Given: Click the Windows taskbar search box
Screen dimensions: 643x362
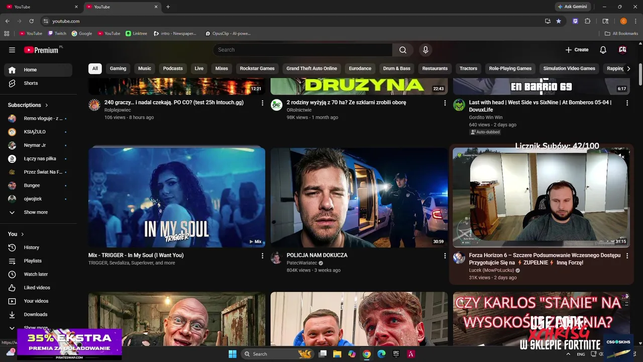Looking at the screenshot, I should [x=277, y=354].
